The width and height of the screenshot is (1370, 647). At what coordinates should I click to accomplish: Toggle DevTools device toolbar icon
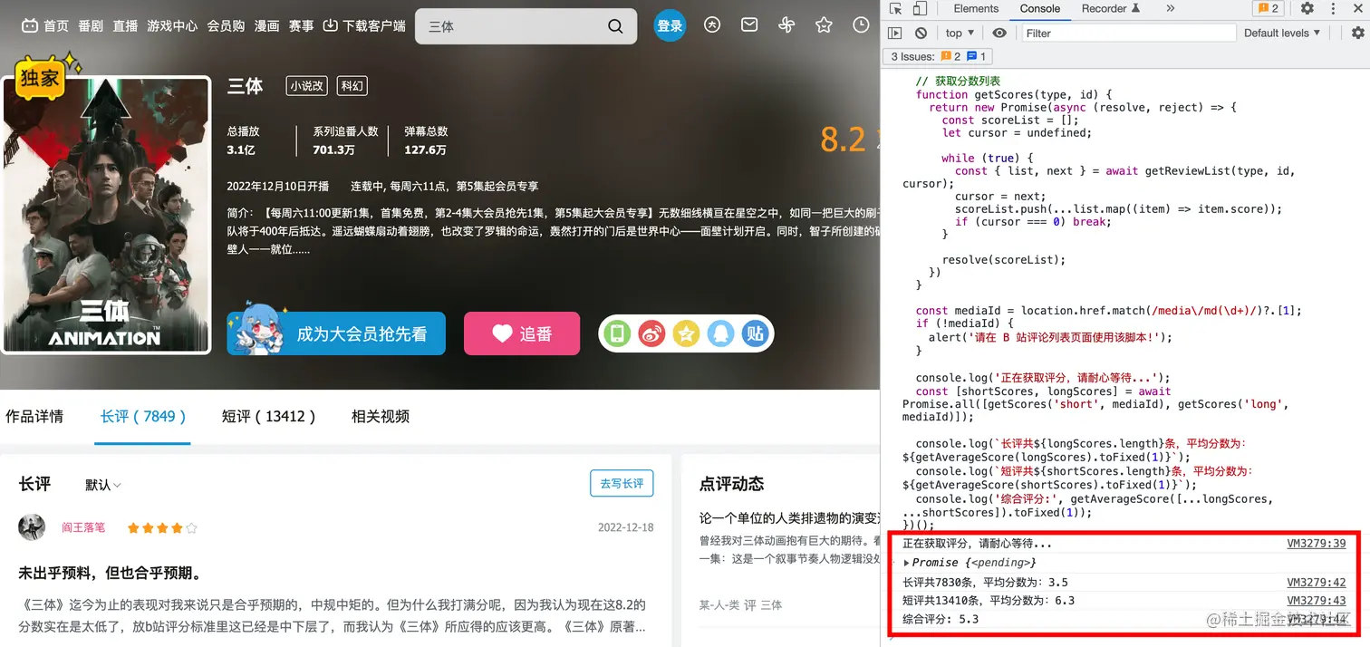coord(919,8)
